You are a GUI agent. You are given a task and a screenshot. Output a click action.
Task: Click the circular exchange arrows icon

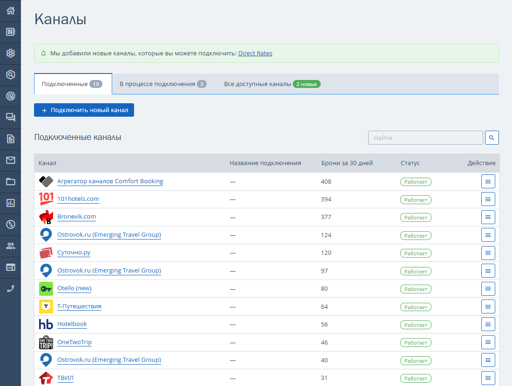tap(10, 225)
